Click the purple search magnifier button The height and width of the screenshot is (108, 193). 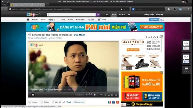point(98,15)
